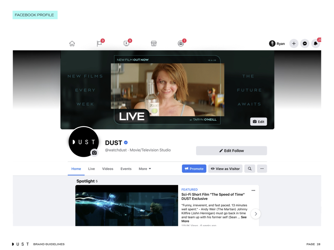Click View as Visitor
Viewport: 334px width, 250px height.
[x=225, y=169]
